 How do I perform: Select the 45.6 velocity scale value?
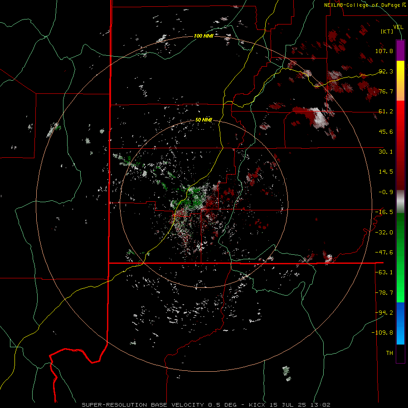pyautogui.click(x=386, y=131)
